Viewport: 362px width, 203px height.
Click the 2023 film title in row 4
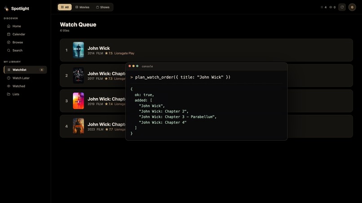coord(106,124)
